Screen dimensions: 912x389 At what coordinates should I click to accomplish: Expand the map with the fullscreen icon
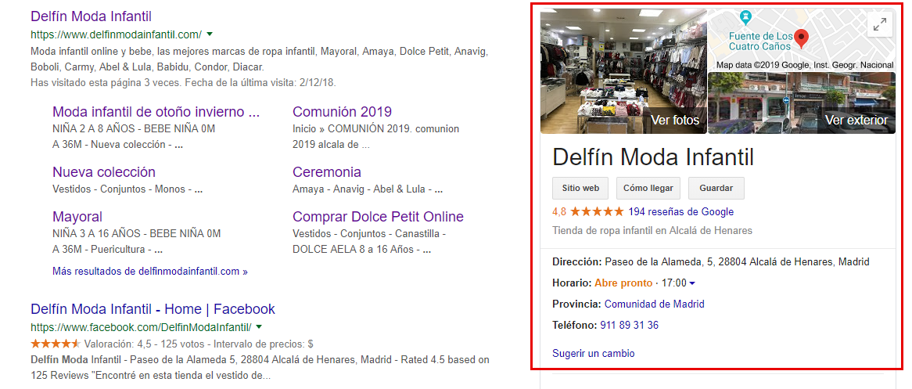click(880, 24)
